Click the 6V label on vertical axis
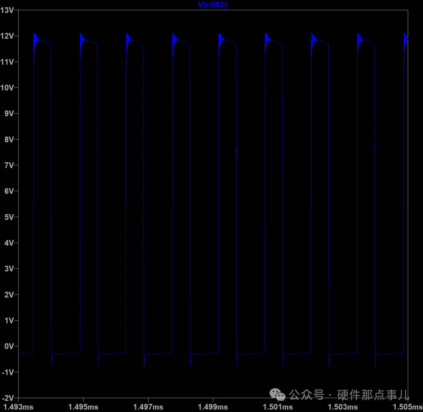Viewport: 423px width, 412px height. point(9,191)
